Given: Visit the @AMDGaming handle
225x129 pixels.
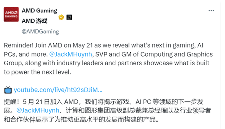Looking at the screenshot, I should [x=40, y=32].
